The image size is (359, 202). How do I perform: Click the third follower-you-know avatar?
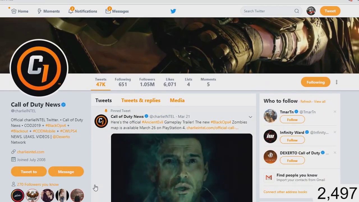[47, 196]
